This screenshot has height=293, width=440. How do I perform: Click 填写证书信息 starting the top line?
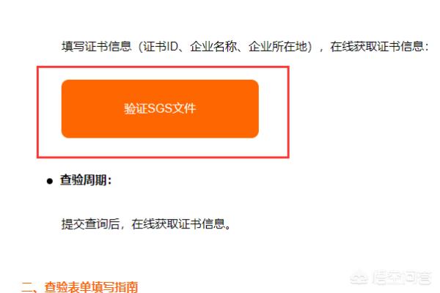[97, 46]
